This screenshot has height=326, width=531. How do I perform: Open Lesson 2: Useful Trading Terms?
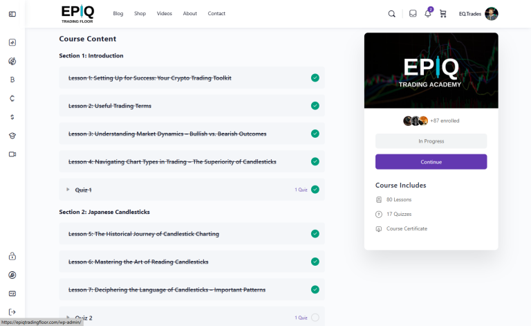110,106
